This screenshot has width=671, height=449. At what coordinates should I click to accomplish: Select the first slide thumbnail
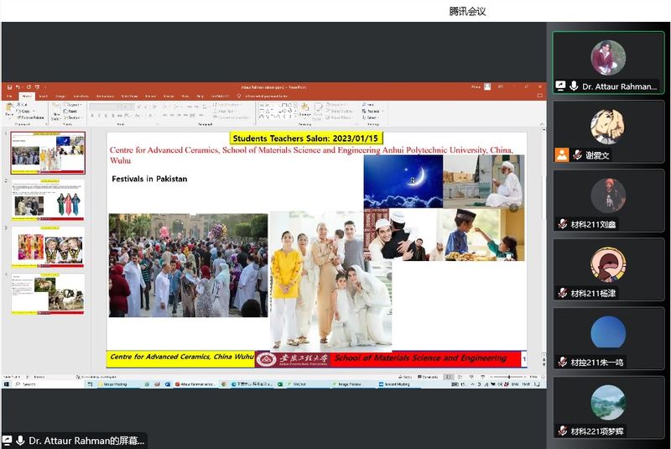48,153
